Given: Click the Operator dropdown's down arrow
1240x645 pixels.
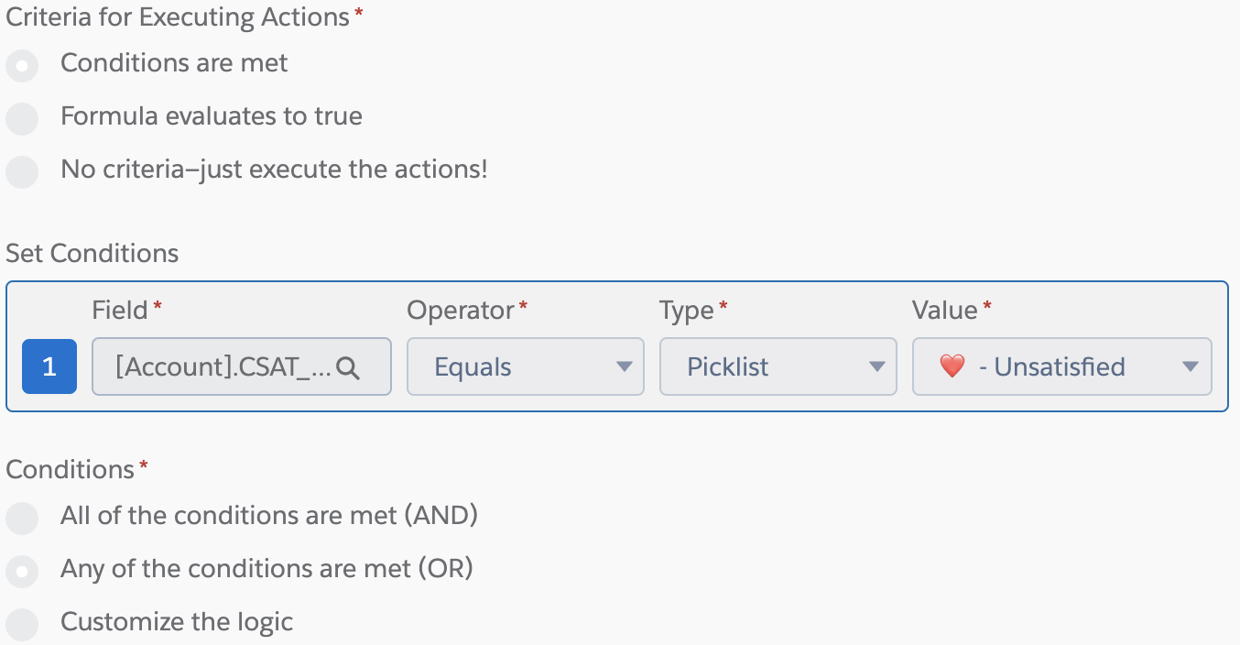Looking at the screenshot, I should click(x=625, y=367).
